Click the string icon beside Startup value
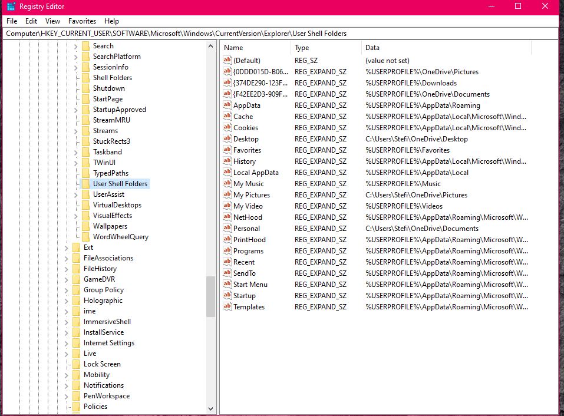This screenshot has width=564, height=416. (x=227, y=295)
